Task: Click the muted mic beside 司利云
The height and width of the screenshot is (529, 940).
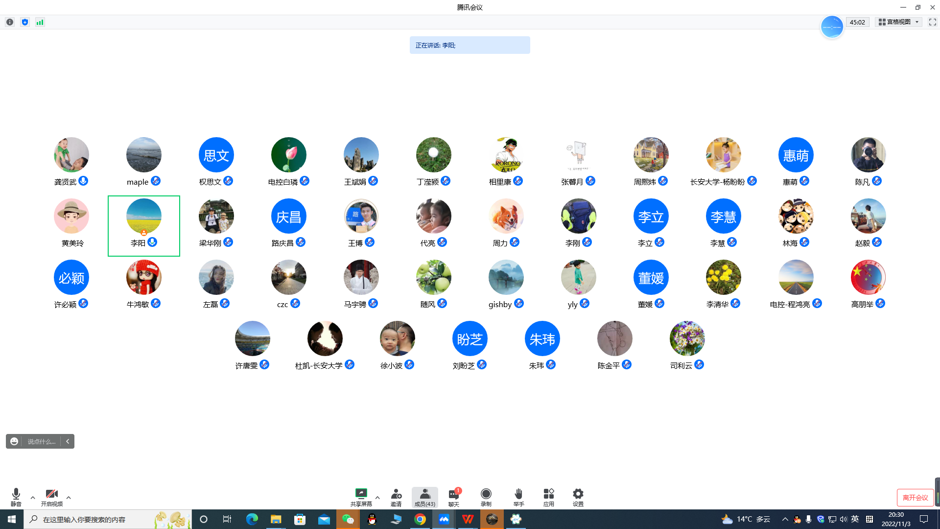Action: pos(699,364)
